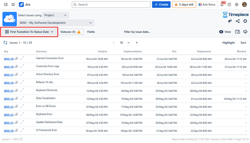Image resolution: width=250 pixels, height=143 pixels.
Task: Open the user profile avatar
Action: coord(244,4)
